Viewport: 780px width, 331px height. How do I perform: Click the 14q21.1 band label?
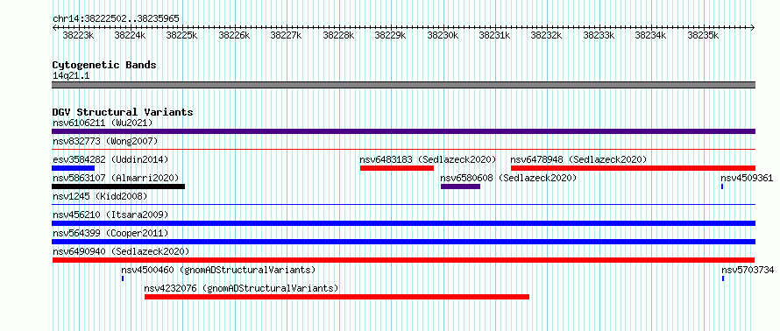71,76
